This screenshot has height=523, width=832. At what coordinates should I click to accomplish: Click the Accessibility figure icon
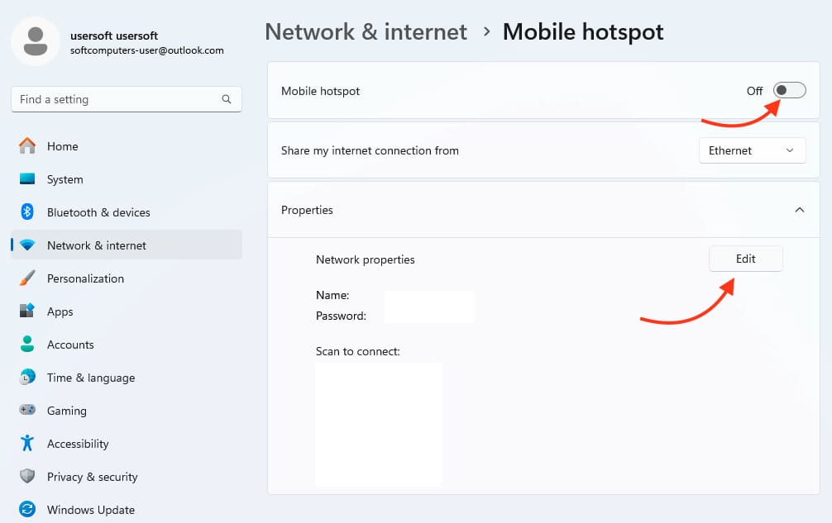click(x=27, y=444)
